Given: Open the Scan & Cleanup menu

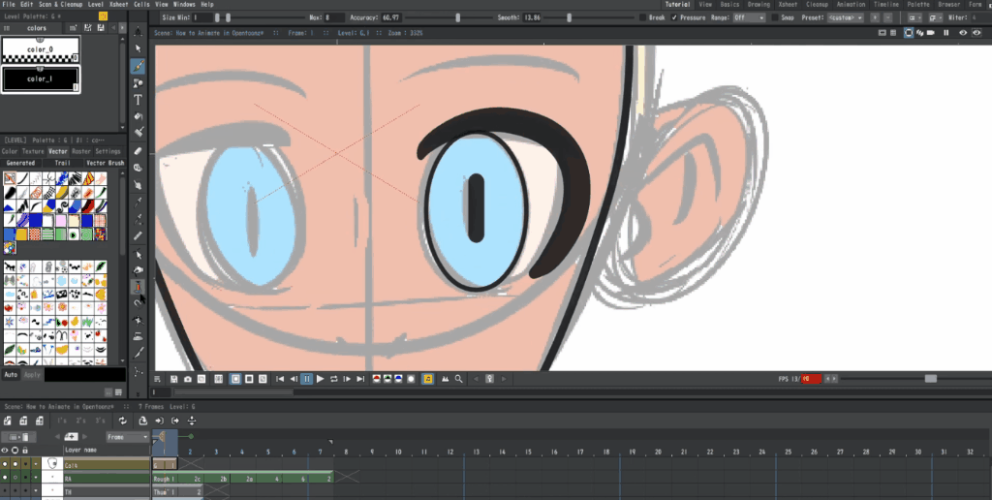Looking at the screenshot, I should [61, 5].
